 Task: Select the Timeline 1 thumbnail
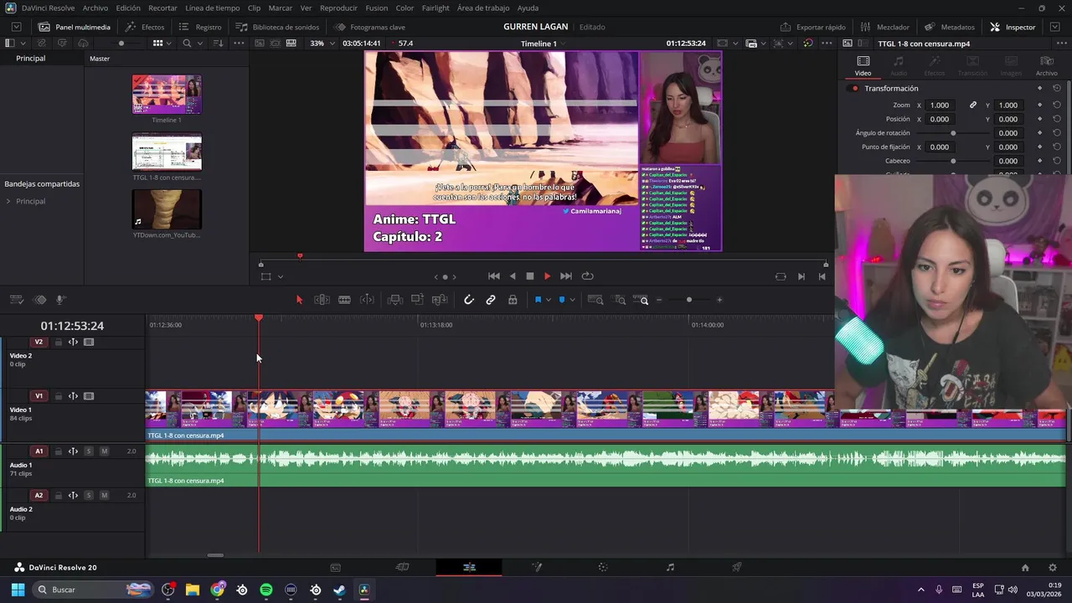167,95
